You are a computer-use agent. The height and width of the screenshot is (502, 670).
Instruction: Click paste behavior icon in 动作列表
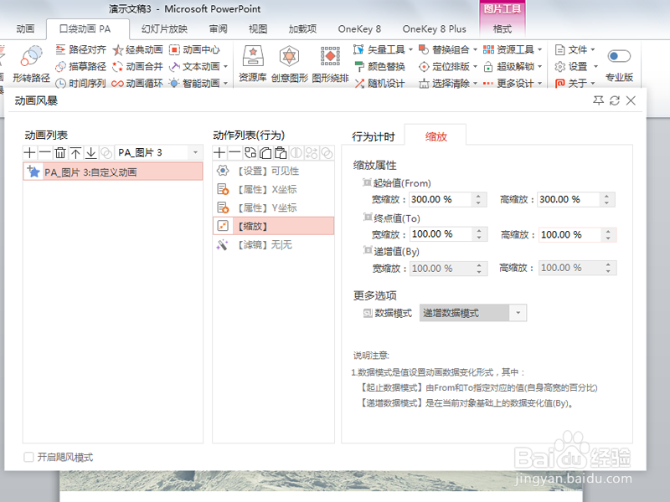(281, 152)
